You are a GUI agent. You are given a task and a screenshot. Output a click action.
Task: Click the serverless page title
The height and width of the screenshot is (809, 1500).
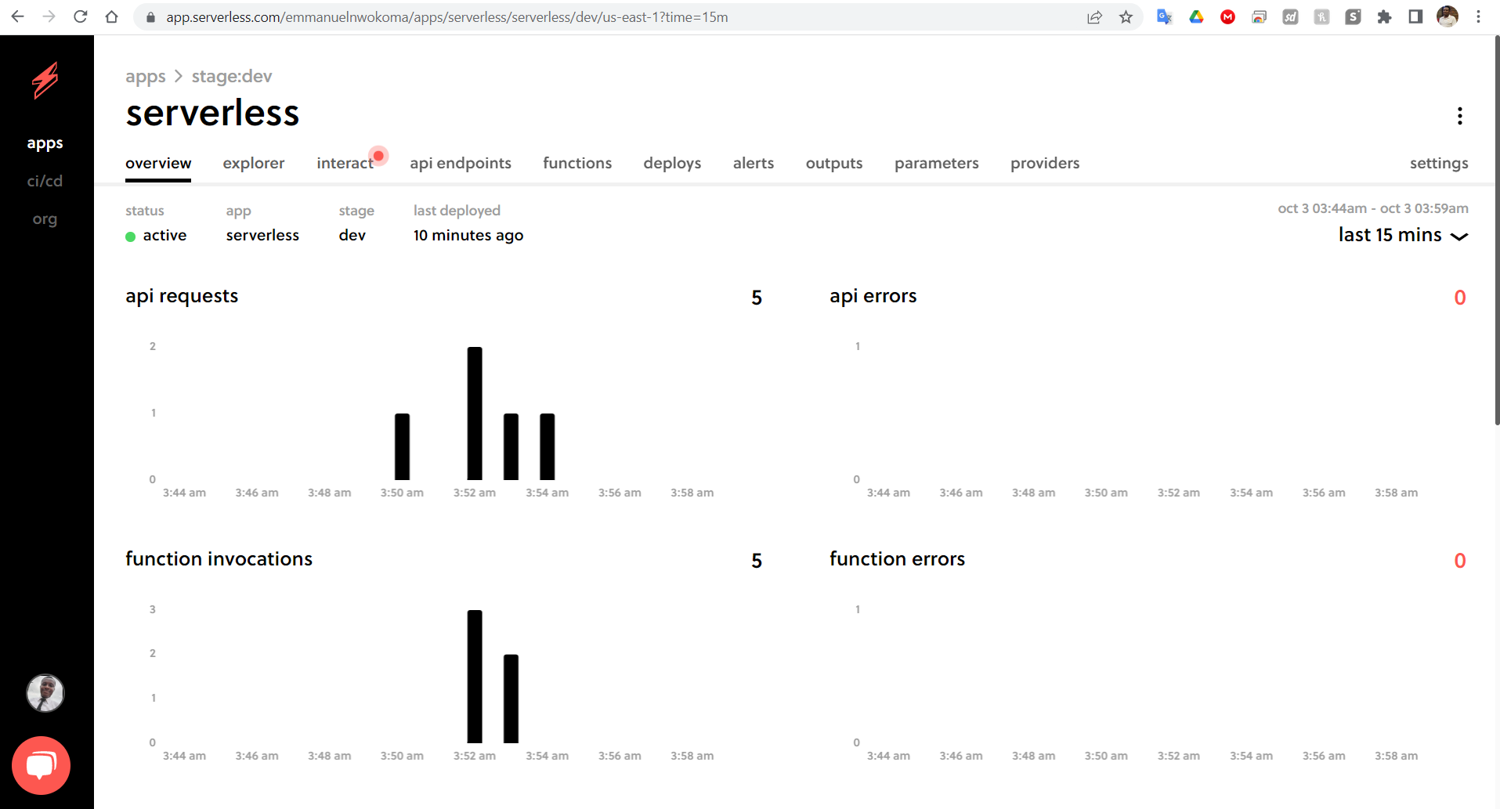212,113
